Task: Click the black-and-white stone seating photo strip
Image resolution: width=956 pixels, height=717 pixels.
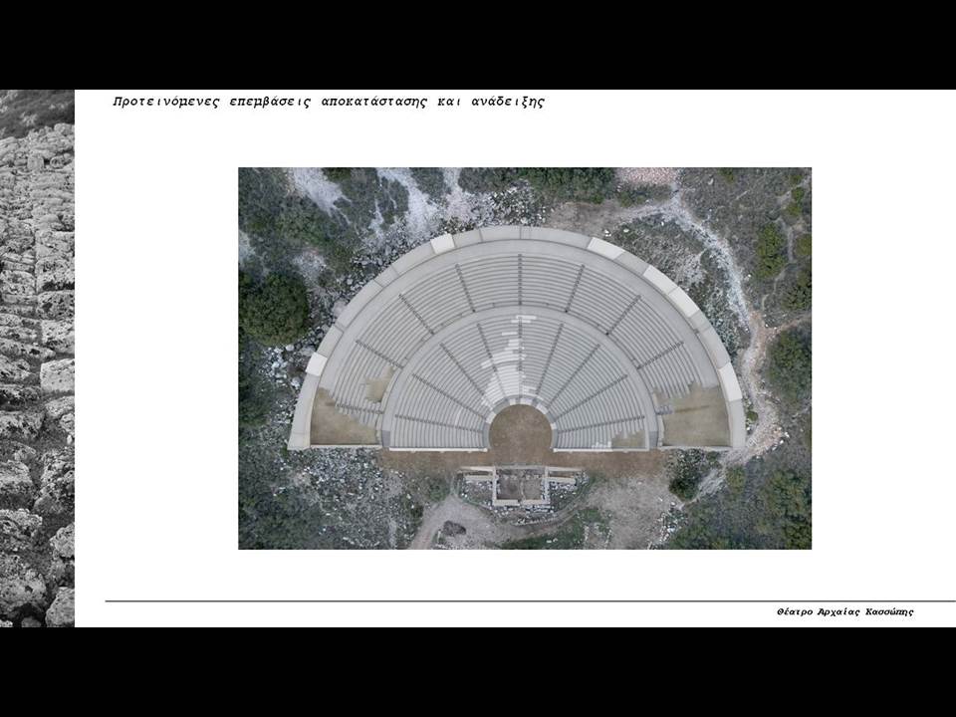Action: click(x=37, y=358)
